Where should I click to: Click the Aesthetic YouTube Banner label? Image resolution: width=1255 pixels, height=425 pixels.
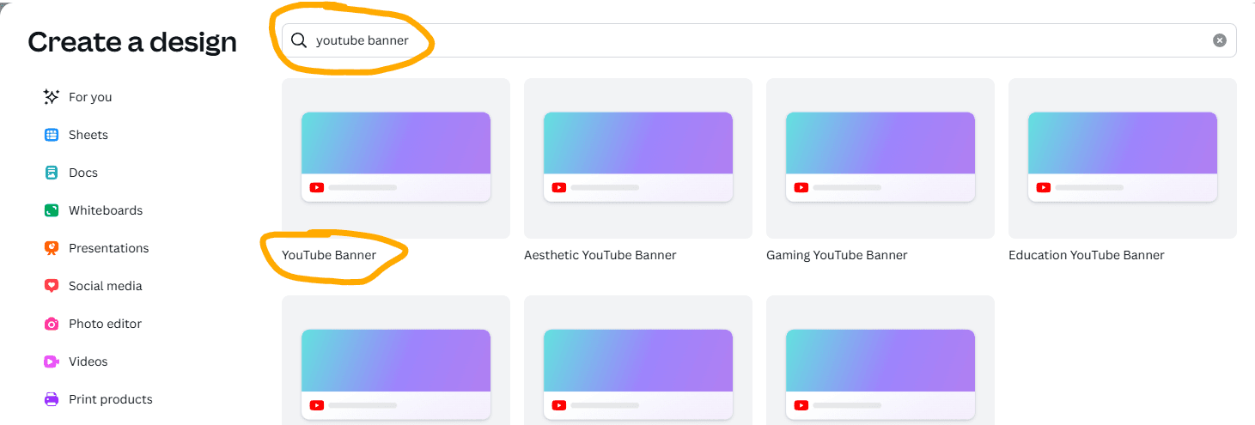click(x=600, y=255)
